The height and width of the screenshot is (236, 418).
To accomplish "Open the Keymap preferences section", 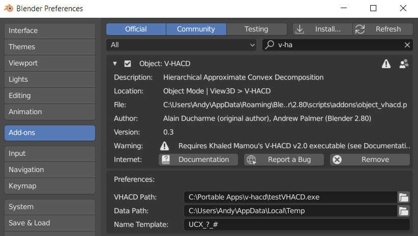I will pos(50,186).
